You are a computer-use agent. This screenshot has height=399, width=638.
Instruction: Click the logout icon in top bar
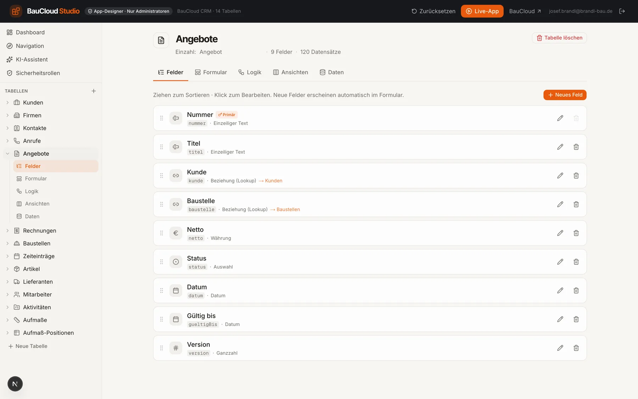pos(622,11)
